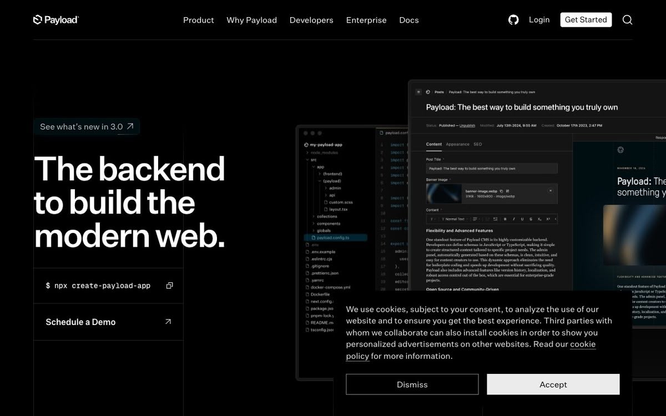Click my-payload-app project root
Image resolution: width=666 pixels, height=416 pixels.
coord(323,145)
